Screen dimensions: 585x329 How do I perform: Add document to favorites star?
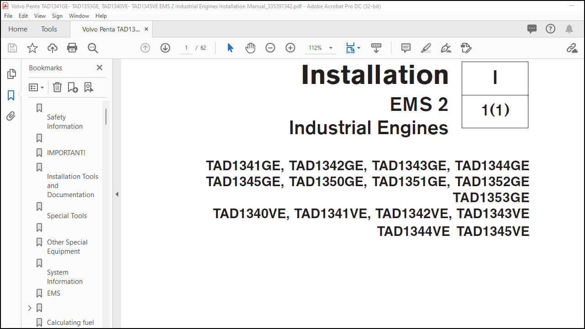pyautogui.click(x=32, y=48)
